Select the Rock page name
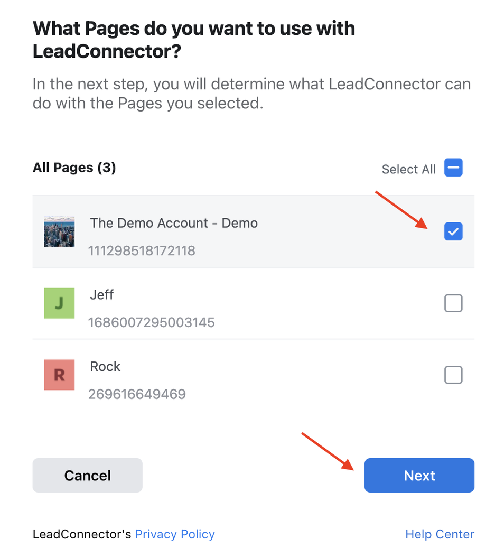This screenshot has width=486, height=548. pos(105,367)
